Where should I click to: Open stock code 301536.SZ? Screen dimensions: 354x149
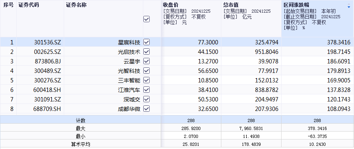48,42
